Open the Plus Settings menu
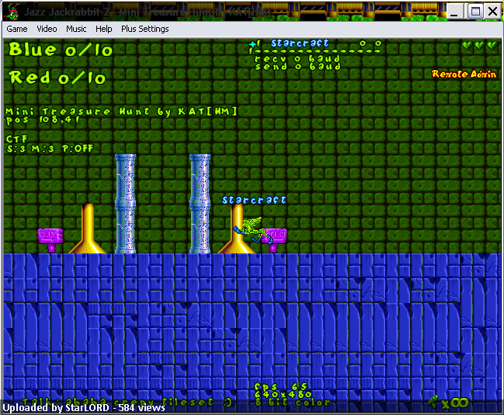Screen dimensions: 504x415 pyautogui.click(x=144, y=29)
